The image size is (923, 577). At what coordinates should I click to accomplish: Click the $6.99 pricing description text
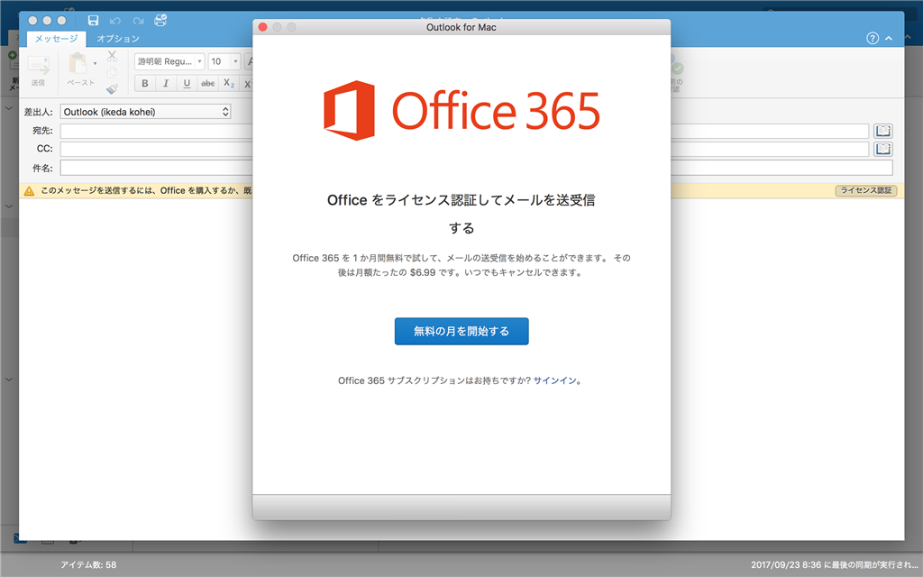[461, 265]
